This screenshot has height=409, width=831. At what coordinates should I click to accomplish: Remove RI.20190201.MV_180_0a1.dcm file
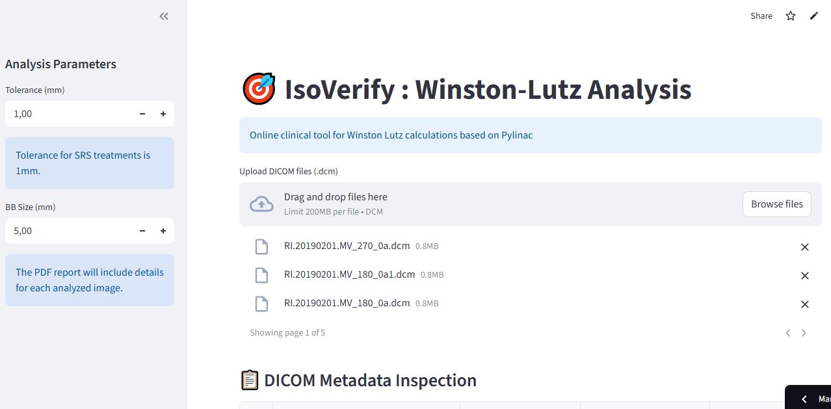tap(804, 276)
